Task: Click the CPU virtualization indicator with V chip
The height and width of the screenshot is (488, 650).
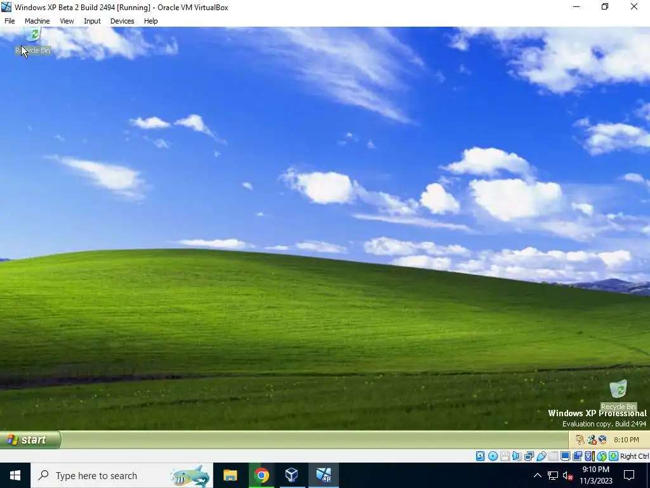Action: (590, 456)
